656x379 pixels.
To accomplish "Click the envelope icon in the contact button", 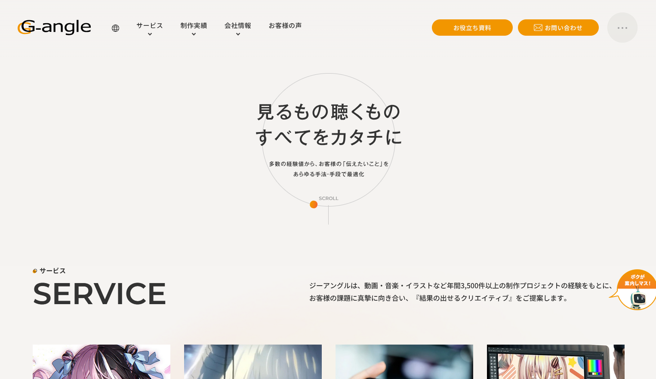I will (x=538, y=28).
